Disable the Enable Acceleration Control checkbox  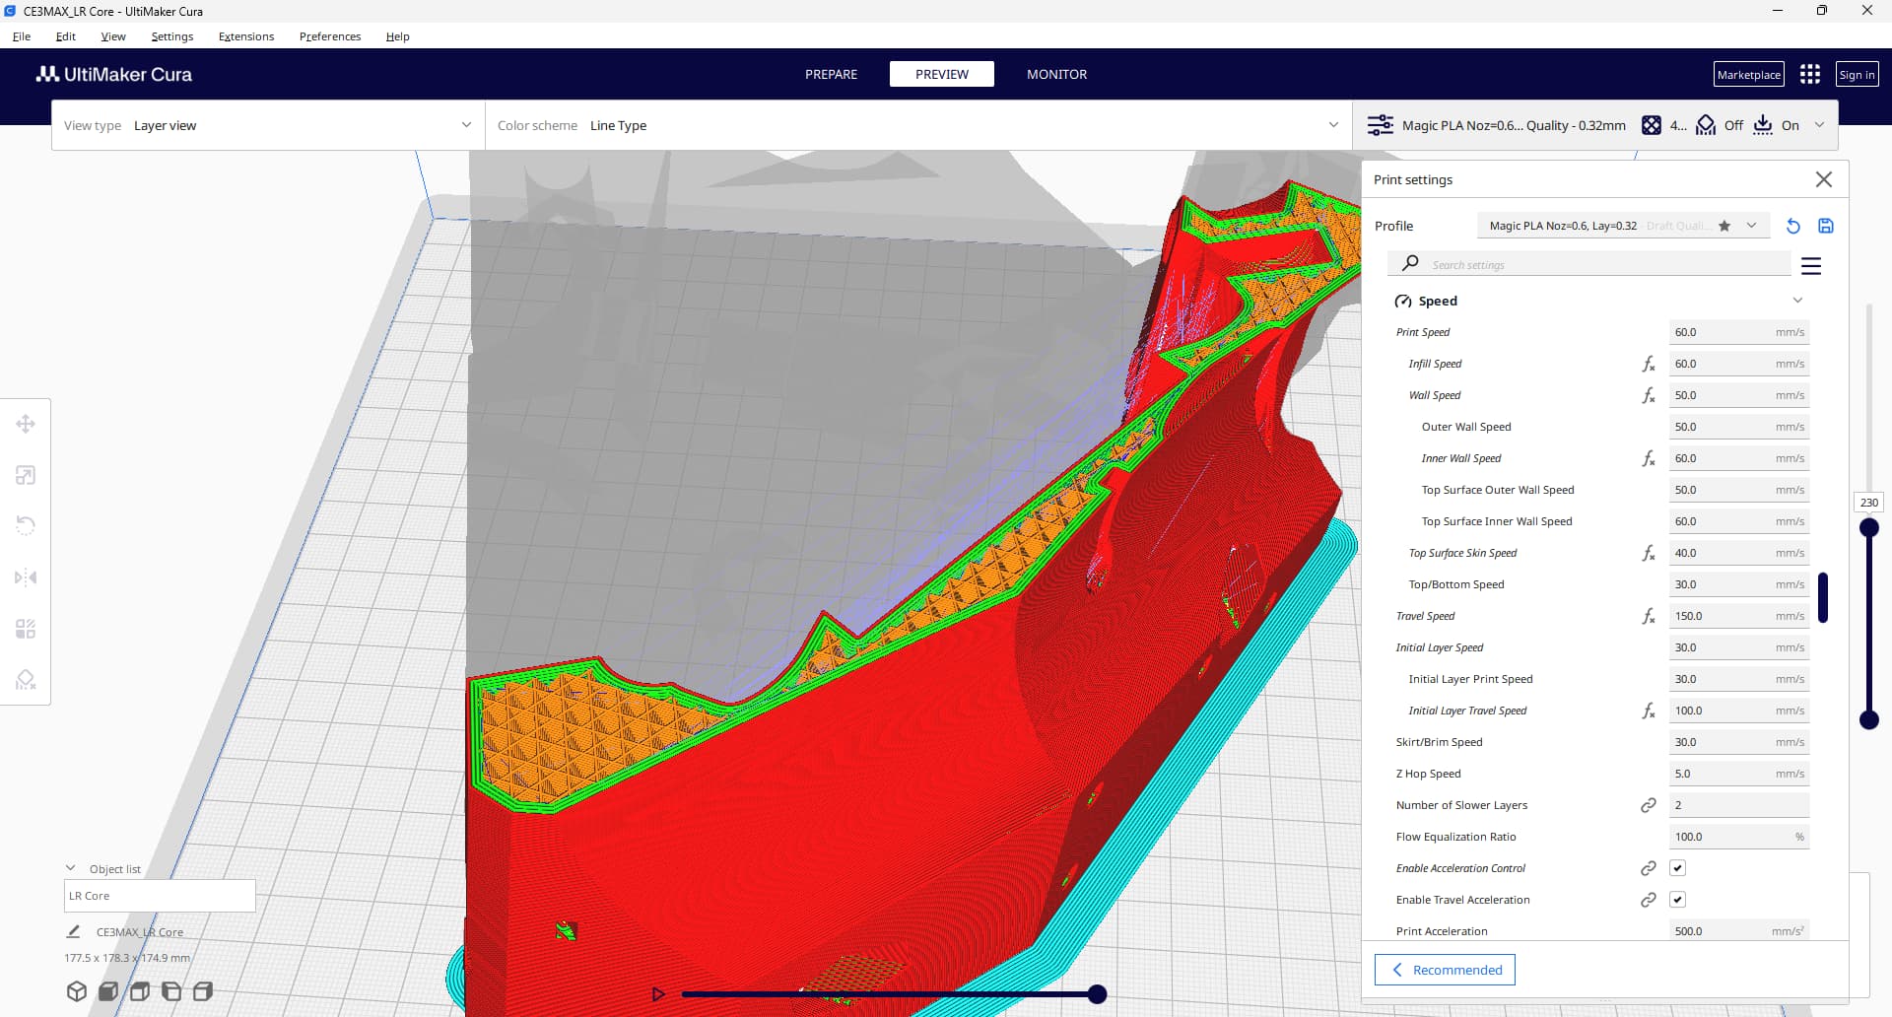tap(1677, 868)
